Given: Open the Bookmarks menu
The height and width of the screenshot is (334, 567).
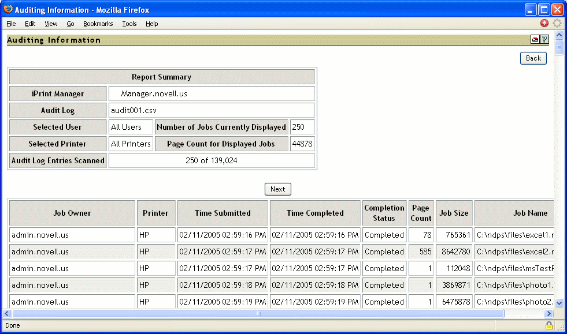Looking at the screenshot, I should (x=98, y=24).
